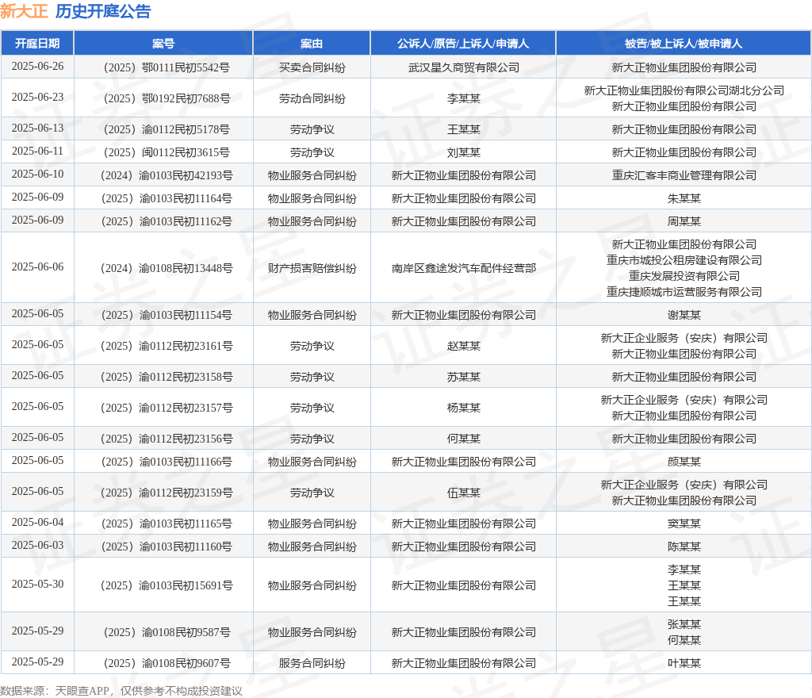Click date cell 2025-06-04

coord(37,523)
